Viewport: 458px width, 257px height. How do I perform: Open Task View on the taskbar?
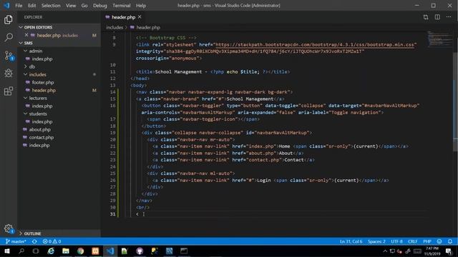[x=36, y=251]
